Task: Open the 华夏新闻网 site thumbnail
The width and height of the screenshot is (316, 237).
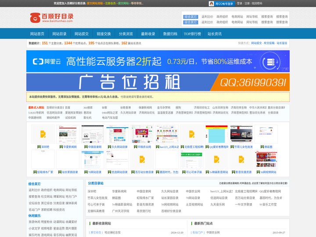Action: tap(68, 134)
